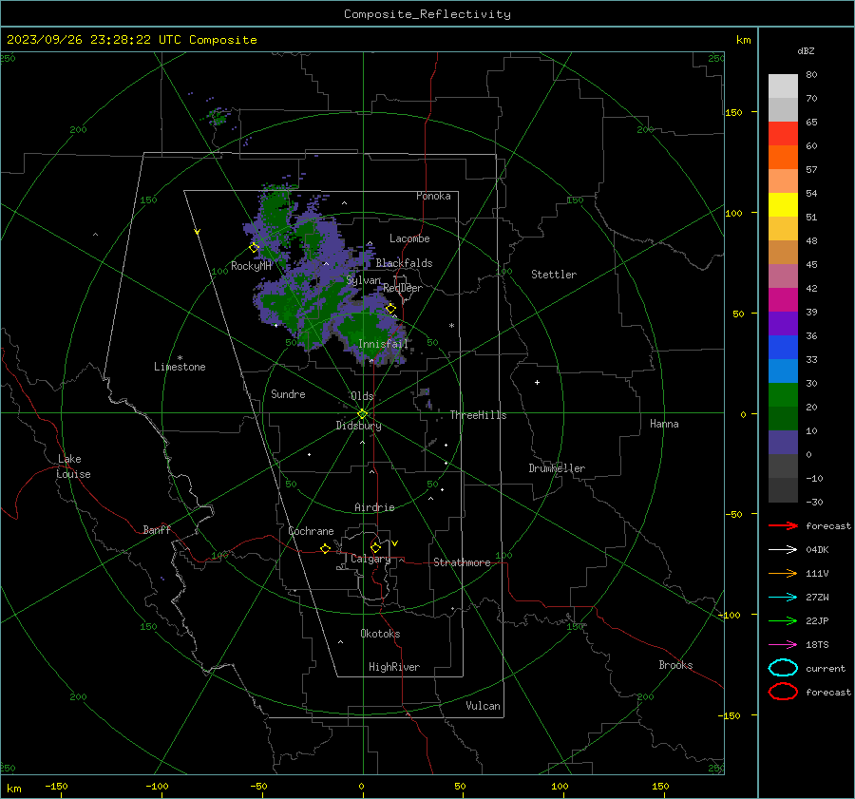Click the Drumheller label
855x799 pixels.
click(557, 468)
